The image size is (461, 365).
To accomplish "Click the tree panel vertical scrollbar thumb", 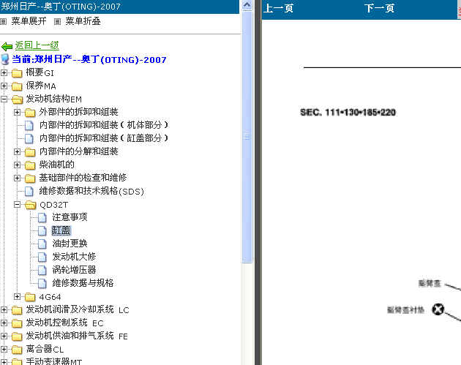I will coord(247,137).
